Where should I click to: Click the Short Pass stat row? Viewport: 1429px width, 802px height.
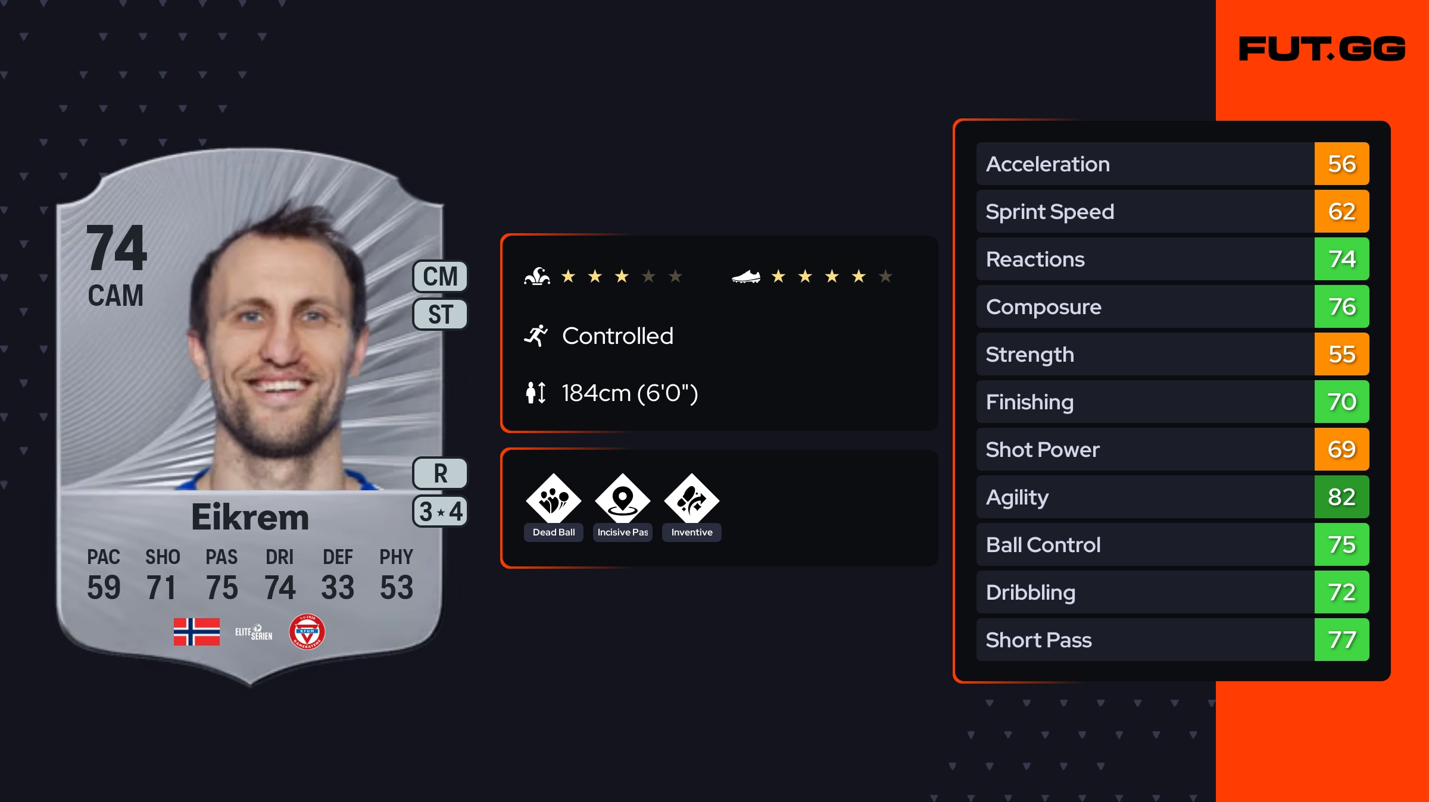(x=1143, y=640)
